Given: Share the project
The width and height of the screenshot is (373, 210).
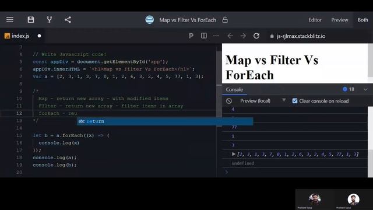Looking at the screenshot, I should point(68,20).
